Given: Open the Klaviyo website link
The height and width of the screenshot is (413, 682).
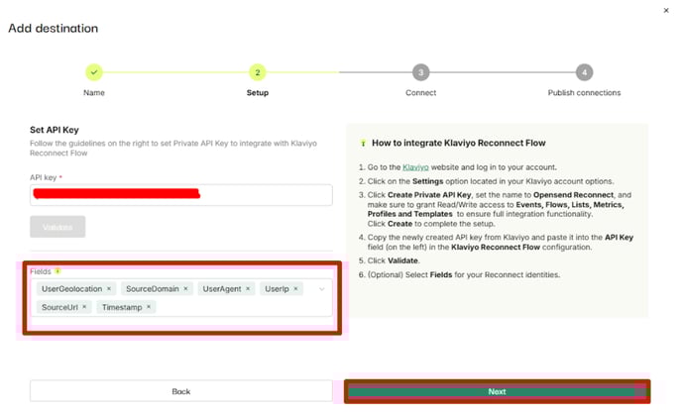Looking at the screenshot, I should 415,167.
